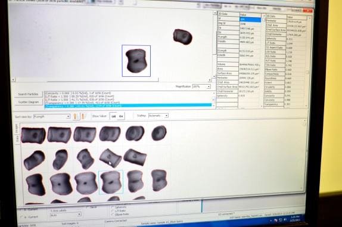Click the first particle thumbnail in the top row
The height and width of the screenshot is (227, 342).
coord(33,135)
